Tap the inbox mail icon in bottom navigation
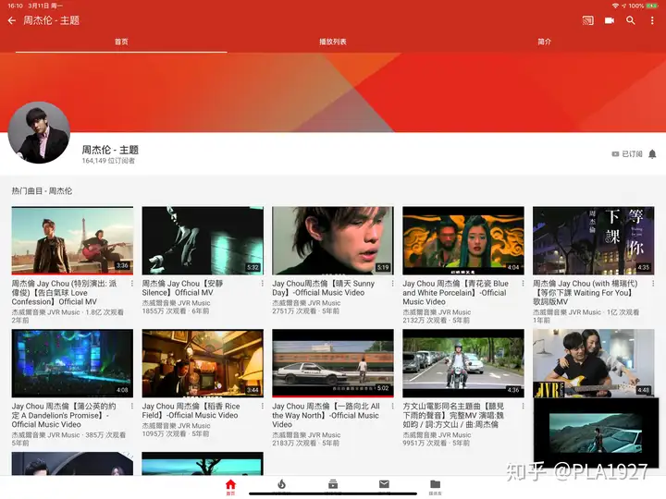This screenshot has height=499, width=666. pyautogui.click(x=384, y=484)
